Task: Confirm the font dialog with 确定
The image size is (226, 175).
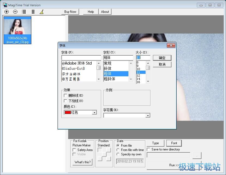Action: pyautogui.click(x=162, y=58)
